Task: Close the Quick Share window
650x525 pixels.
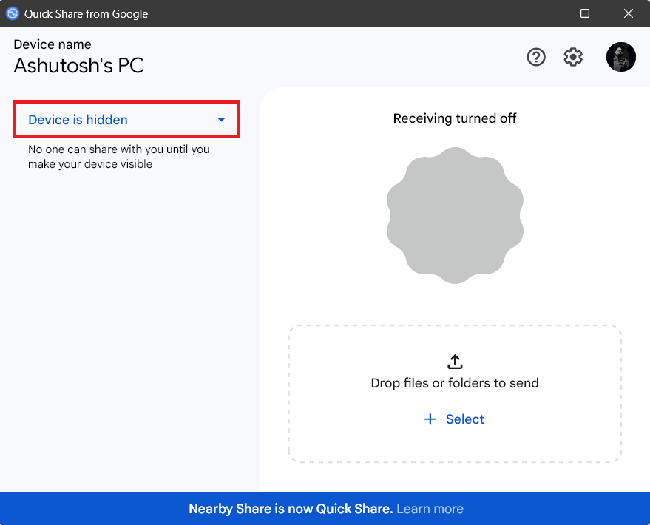Action: (629, 13)
